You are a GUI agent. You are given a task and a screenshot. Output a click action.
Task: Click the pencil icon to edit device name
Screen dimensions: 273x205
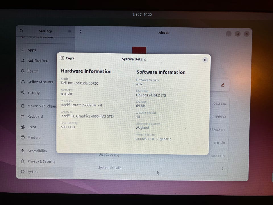222,85
